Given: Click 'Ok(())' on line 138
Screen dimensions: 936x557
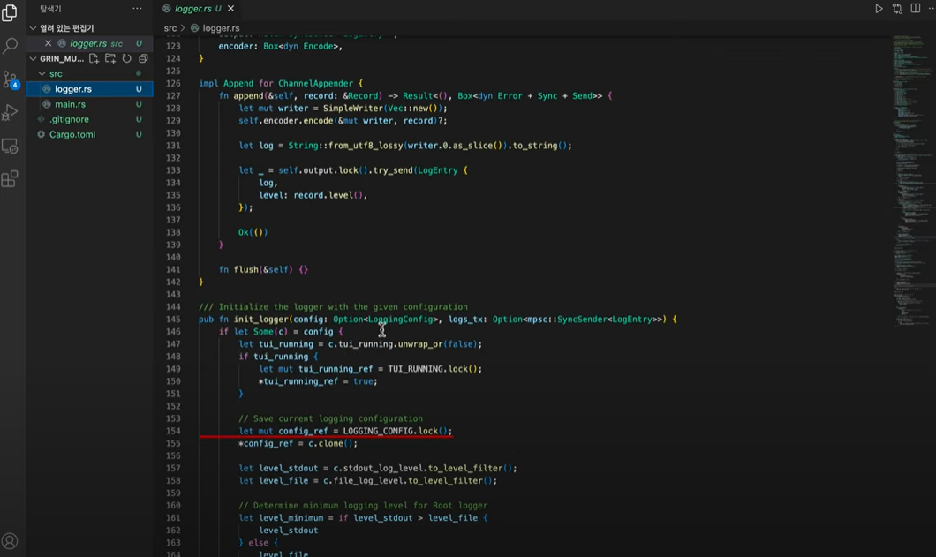Looking at the screenshot, I should coord(253,232).
